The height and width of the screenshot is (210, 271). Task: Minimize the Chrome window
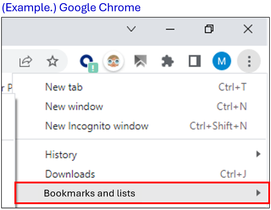point(170,29)
